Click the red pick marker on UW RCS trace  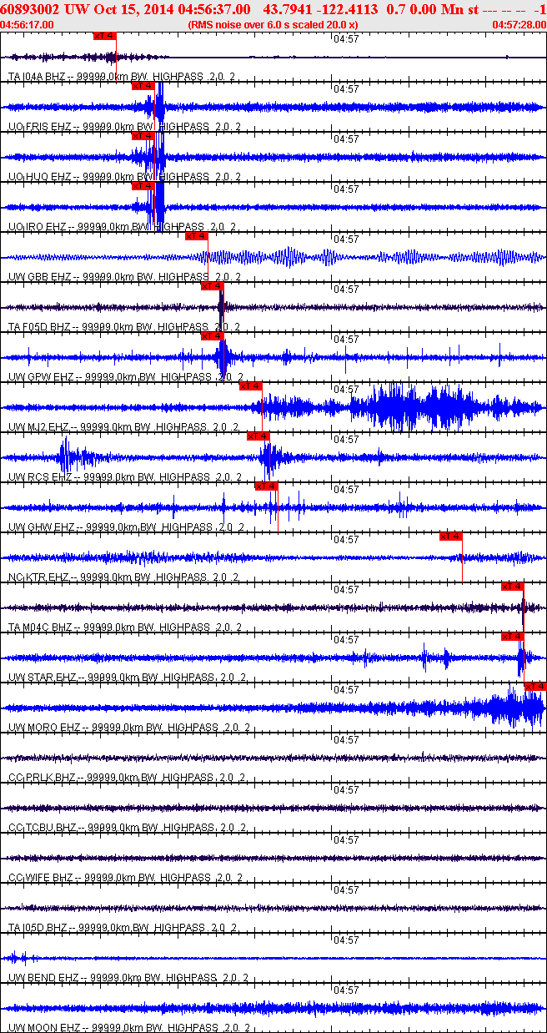(x=258, y=436)
